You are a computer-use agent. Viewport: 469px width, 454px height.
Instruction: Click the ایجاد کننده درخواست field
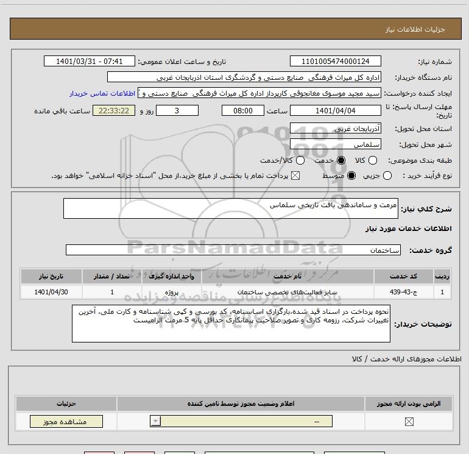point(259,93)
